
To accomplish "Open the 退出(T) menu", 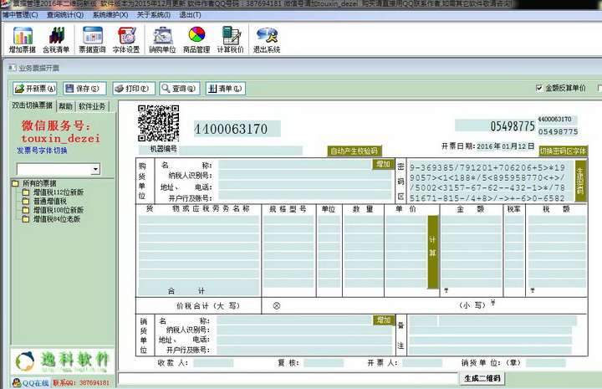I will pyautogui.click(x=190, y=15).
